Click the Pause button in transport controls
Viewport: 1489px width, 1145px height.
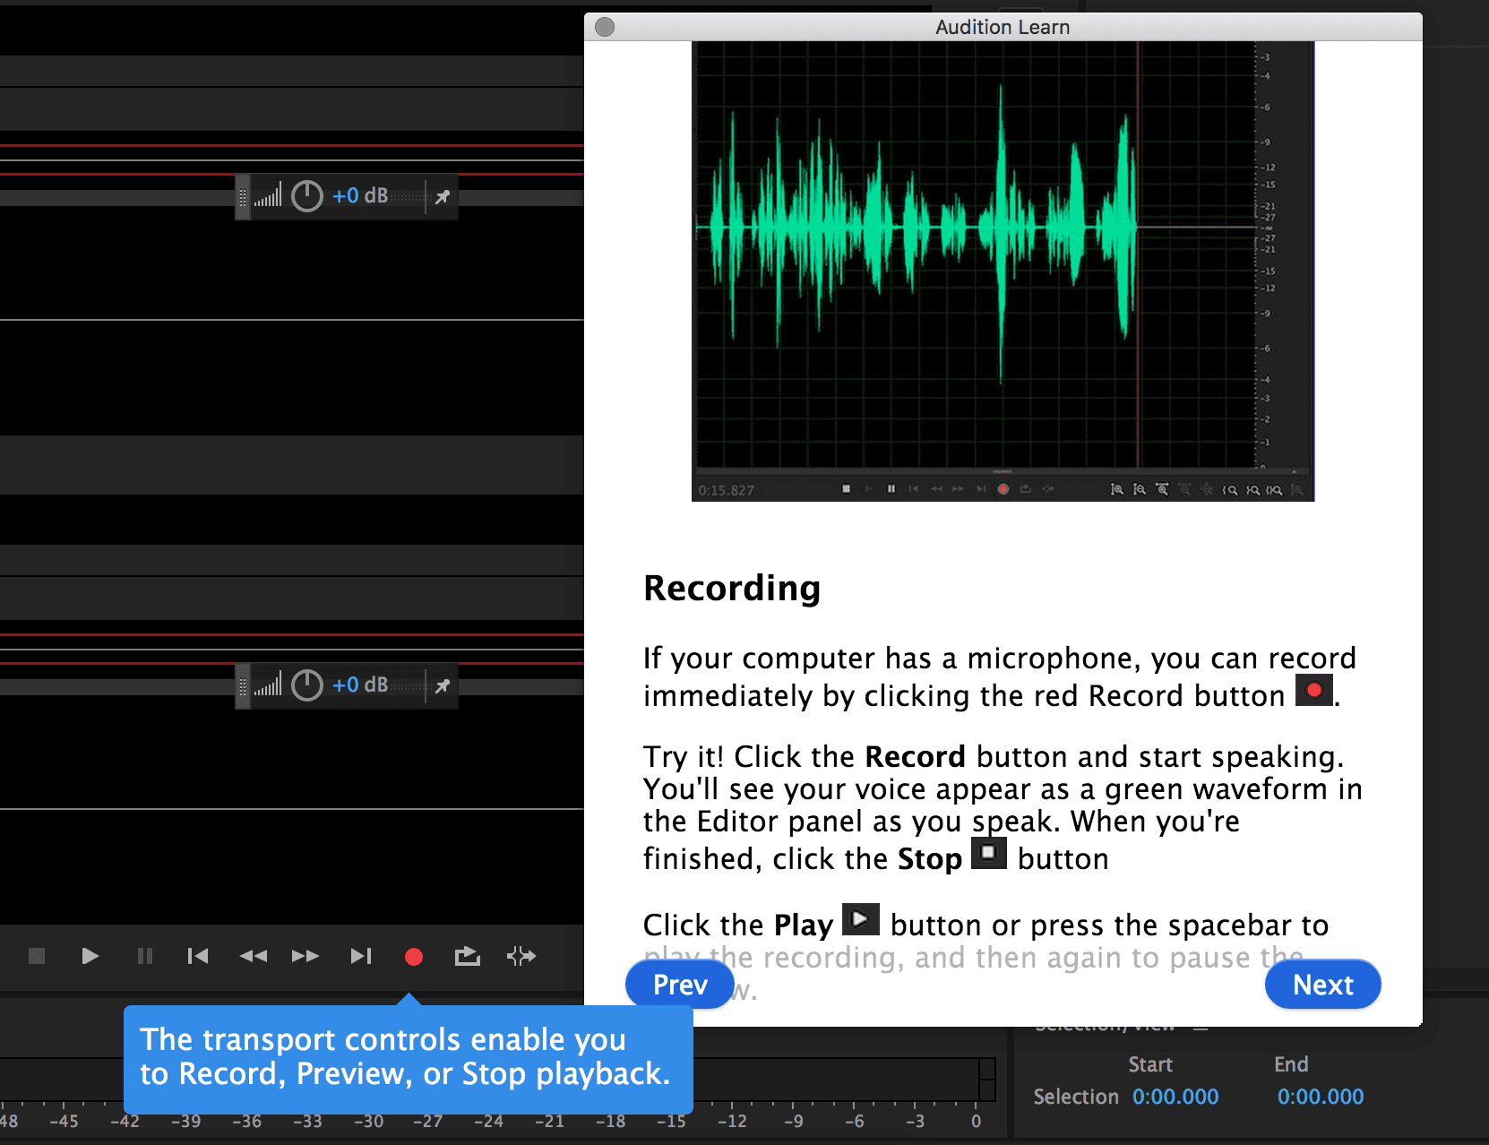(x=144, y=956)
